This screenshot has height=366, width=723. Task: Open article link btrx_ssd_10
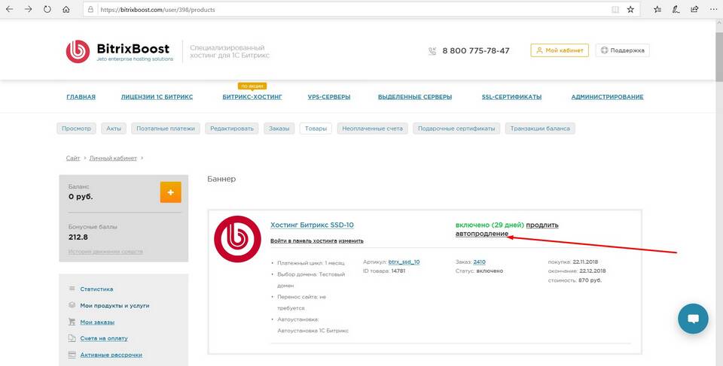pyautogui.click(x=404, y=262)
